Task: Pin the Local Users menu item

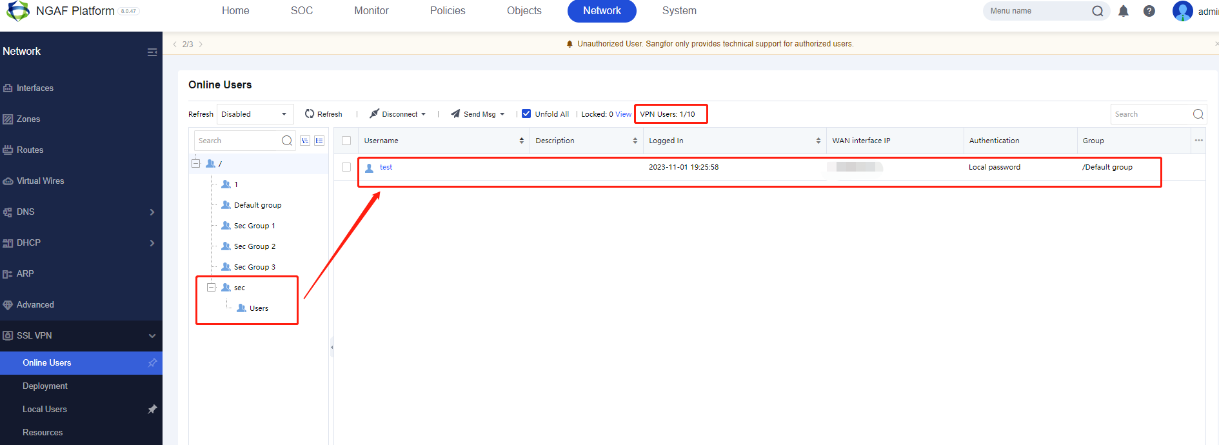Action: tap(152, 410)
